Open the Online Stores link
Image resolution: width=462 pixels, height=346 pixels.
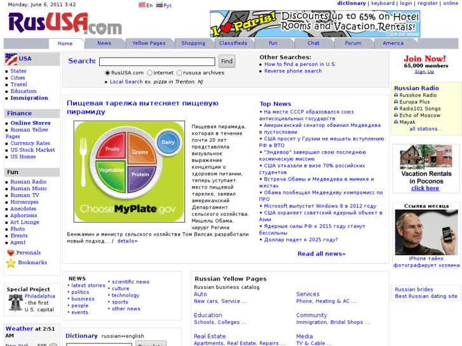click(x=31, y=123)
